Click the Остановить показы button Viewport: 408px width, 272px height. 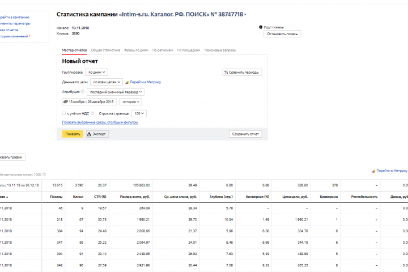click(282, 34)
